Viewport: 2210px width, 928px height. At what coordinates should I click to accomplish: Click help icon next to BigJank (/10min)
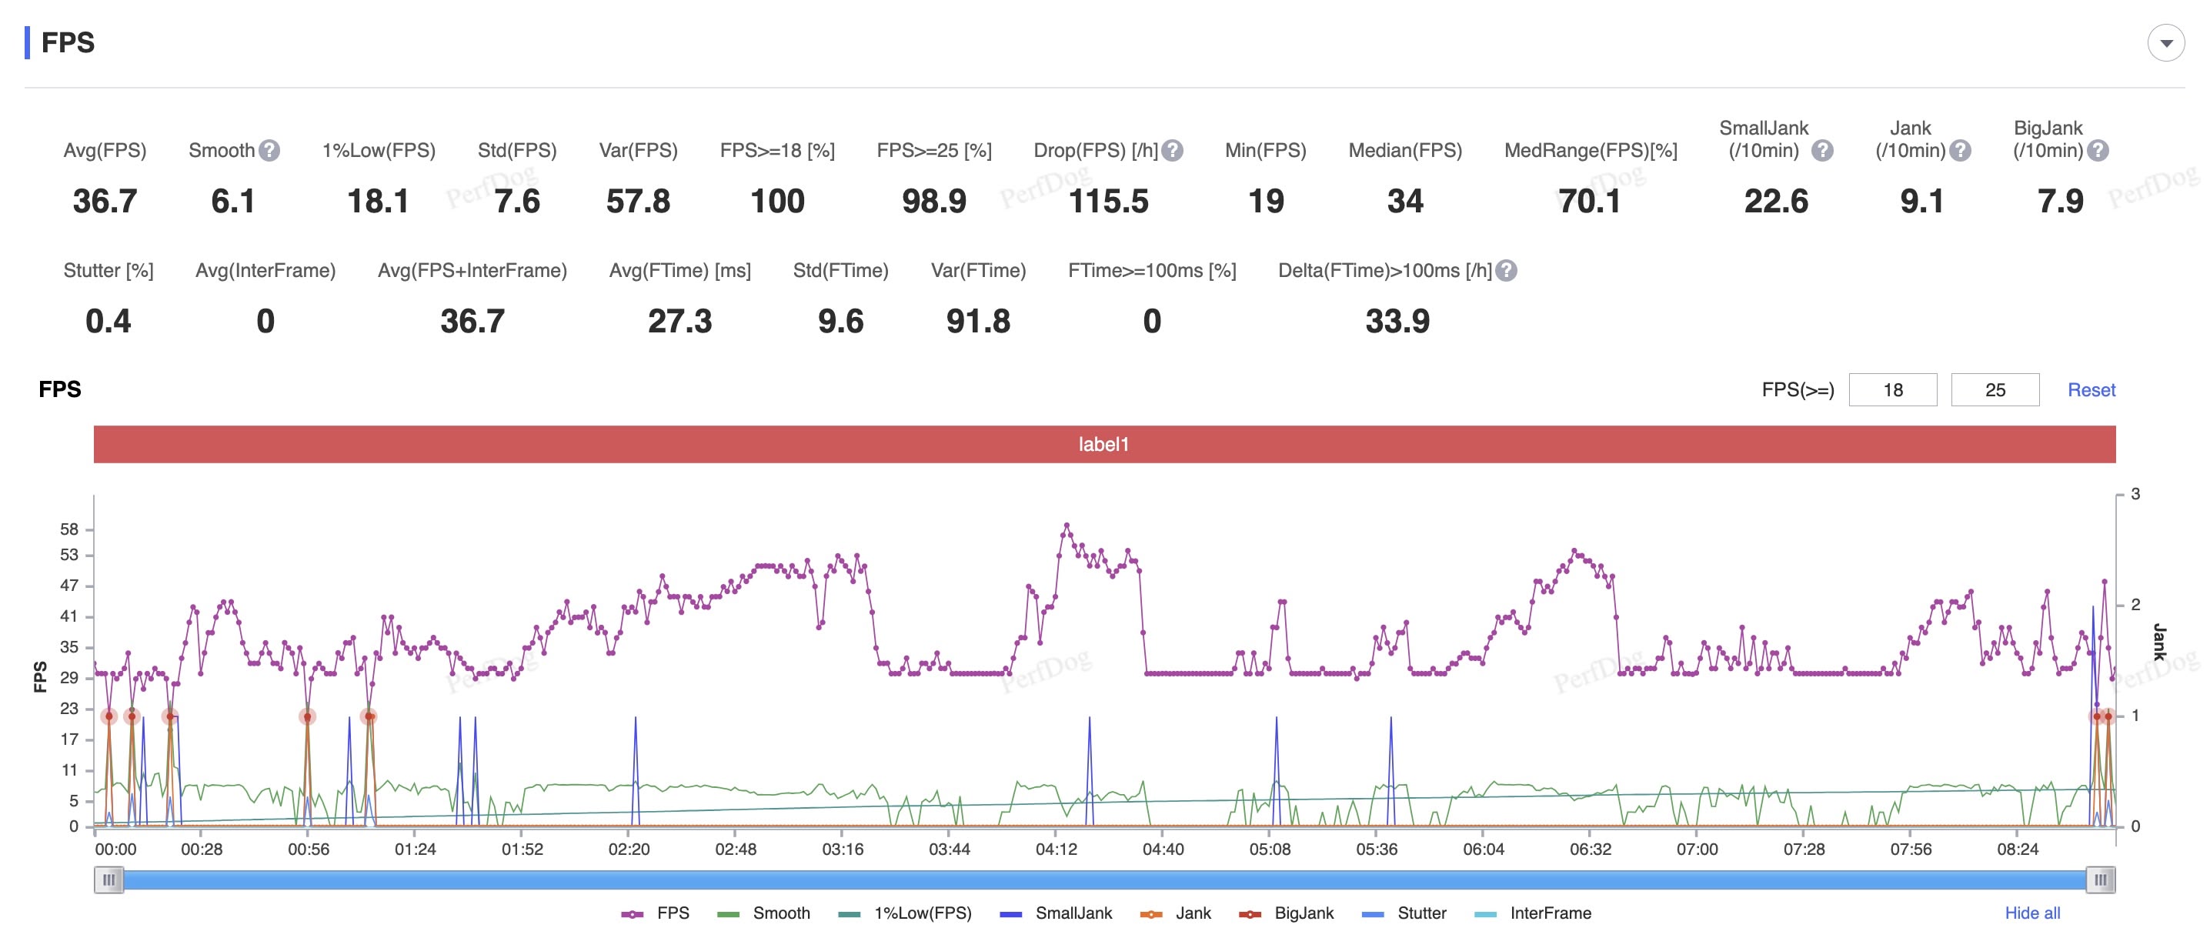click(2098, 151)
